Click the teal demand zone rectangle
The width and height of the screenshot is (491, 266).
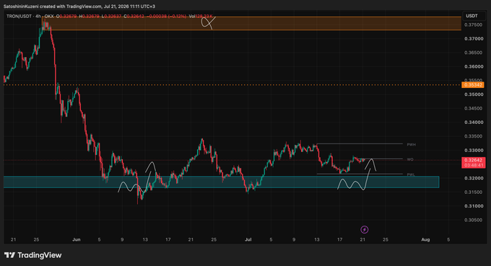[222, 182]
